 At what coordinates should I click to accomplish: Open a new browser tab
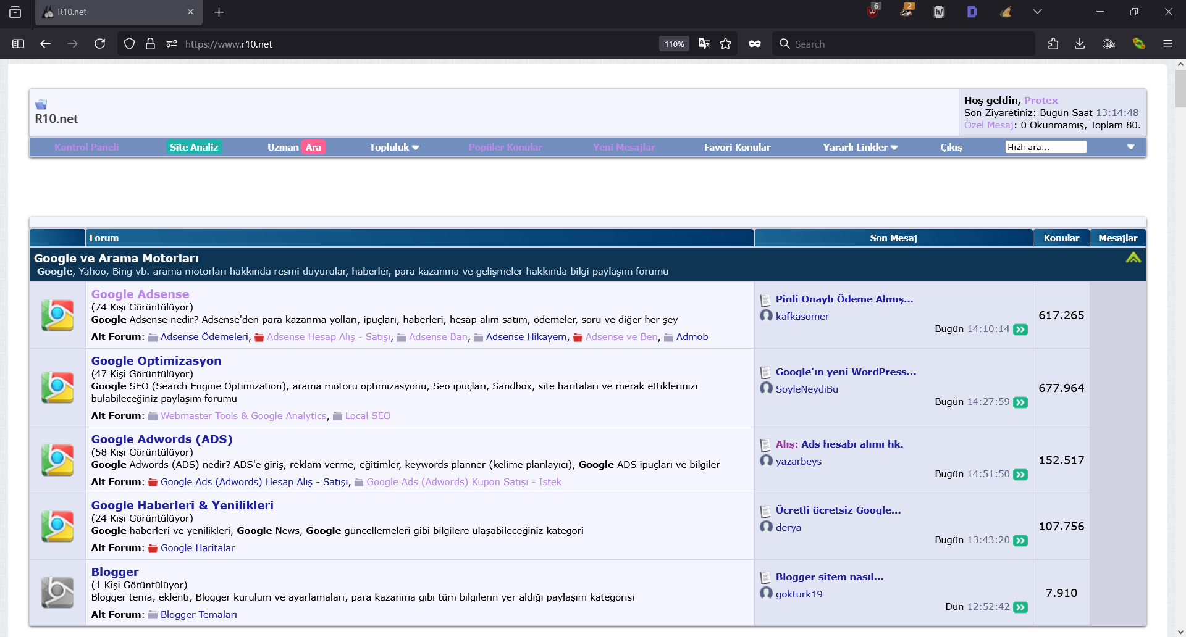[219, 12]
